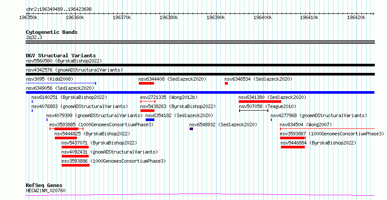Click the 196380k ruler tick label

pos(169,17)
